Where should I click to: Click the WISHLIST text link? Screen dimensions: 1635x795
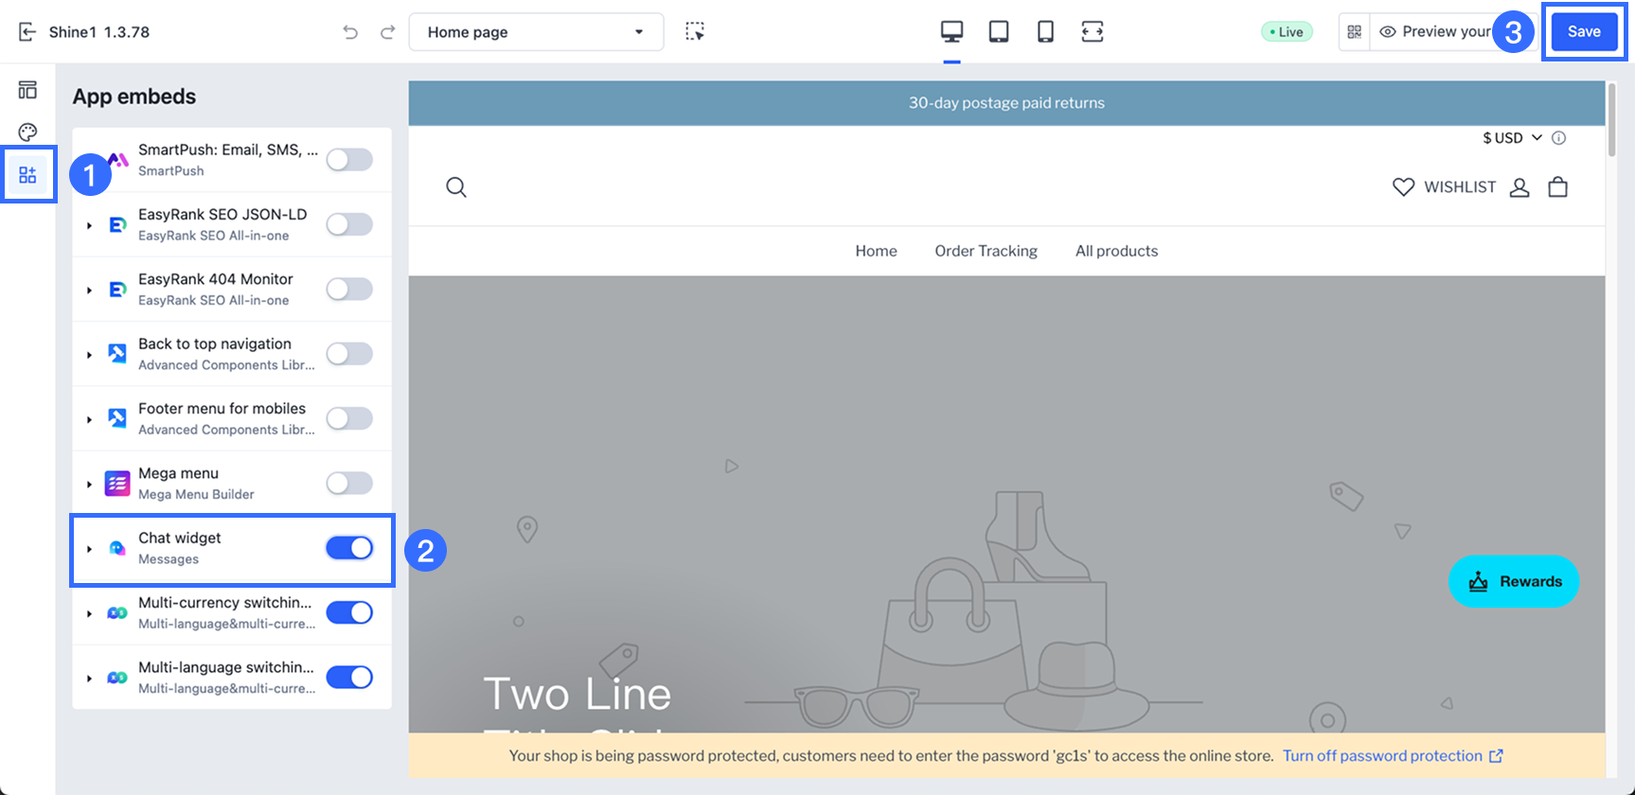[1460, 187]
